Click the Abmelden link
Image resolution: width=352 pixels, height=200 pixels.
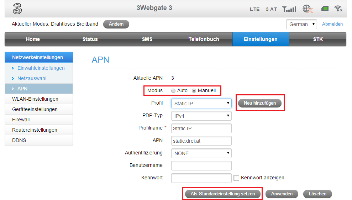click(332, 24)
